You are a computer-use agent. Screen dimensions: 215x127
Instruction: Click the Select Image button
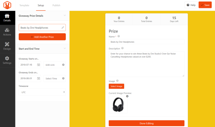tap(117, 86)
